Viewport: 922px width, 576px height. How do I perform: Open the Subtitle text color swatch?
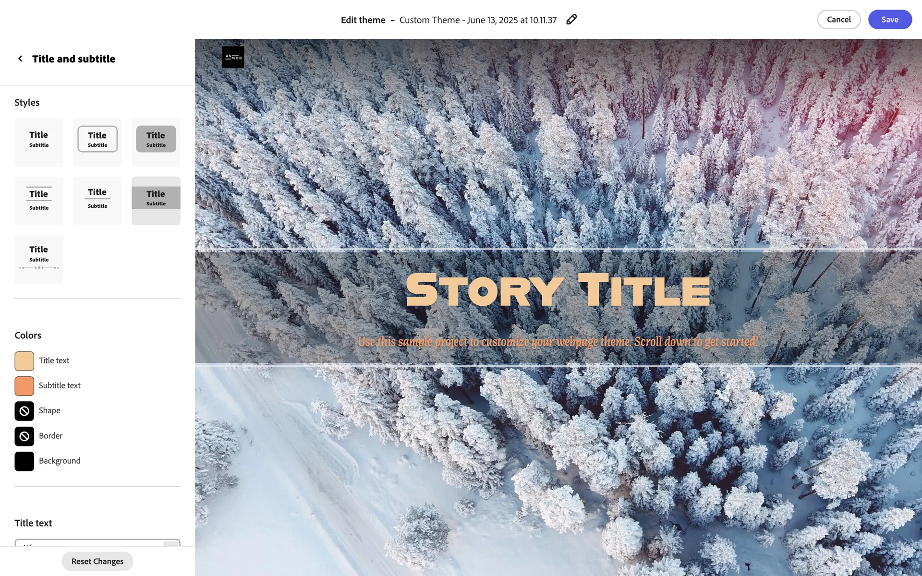[x=24, y=386]
